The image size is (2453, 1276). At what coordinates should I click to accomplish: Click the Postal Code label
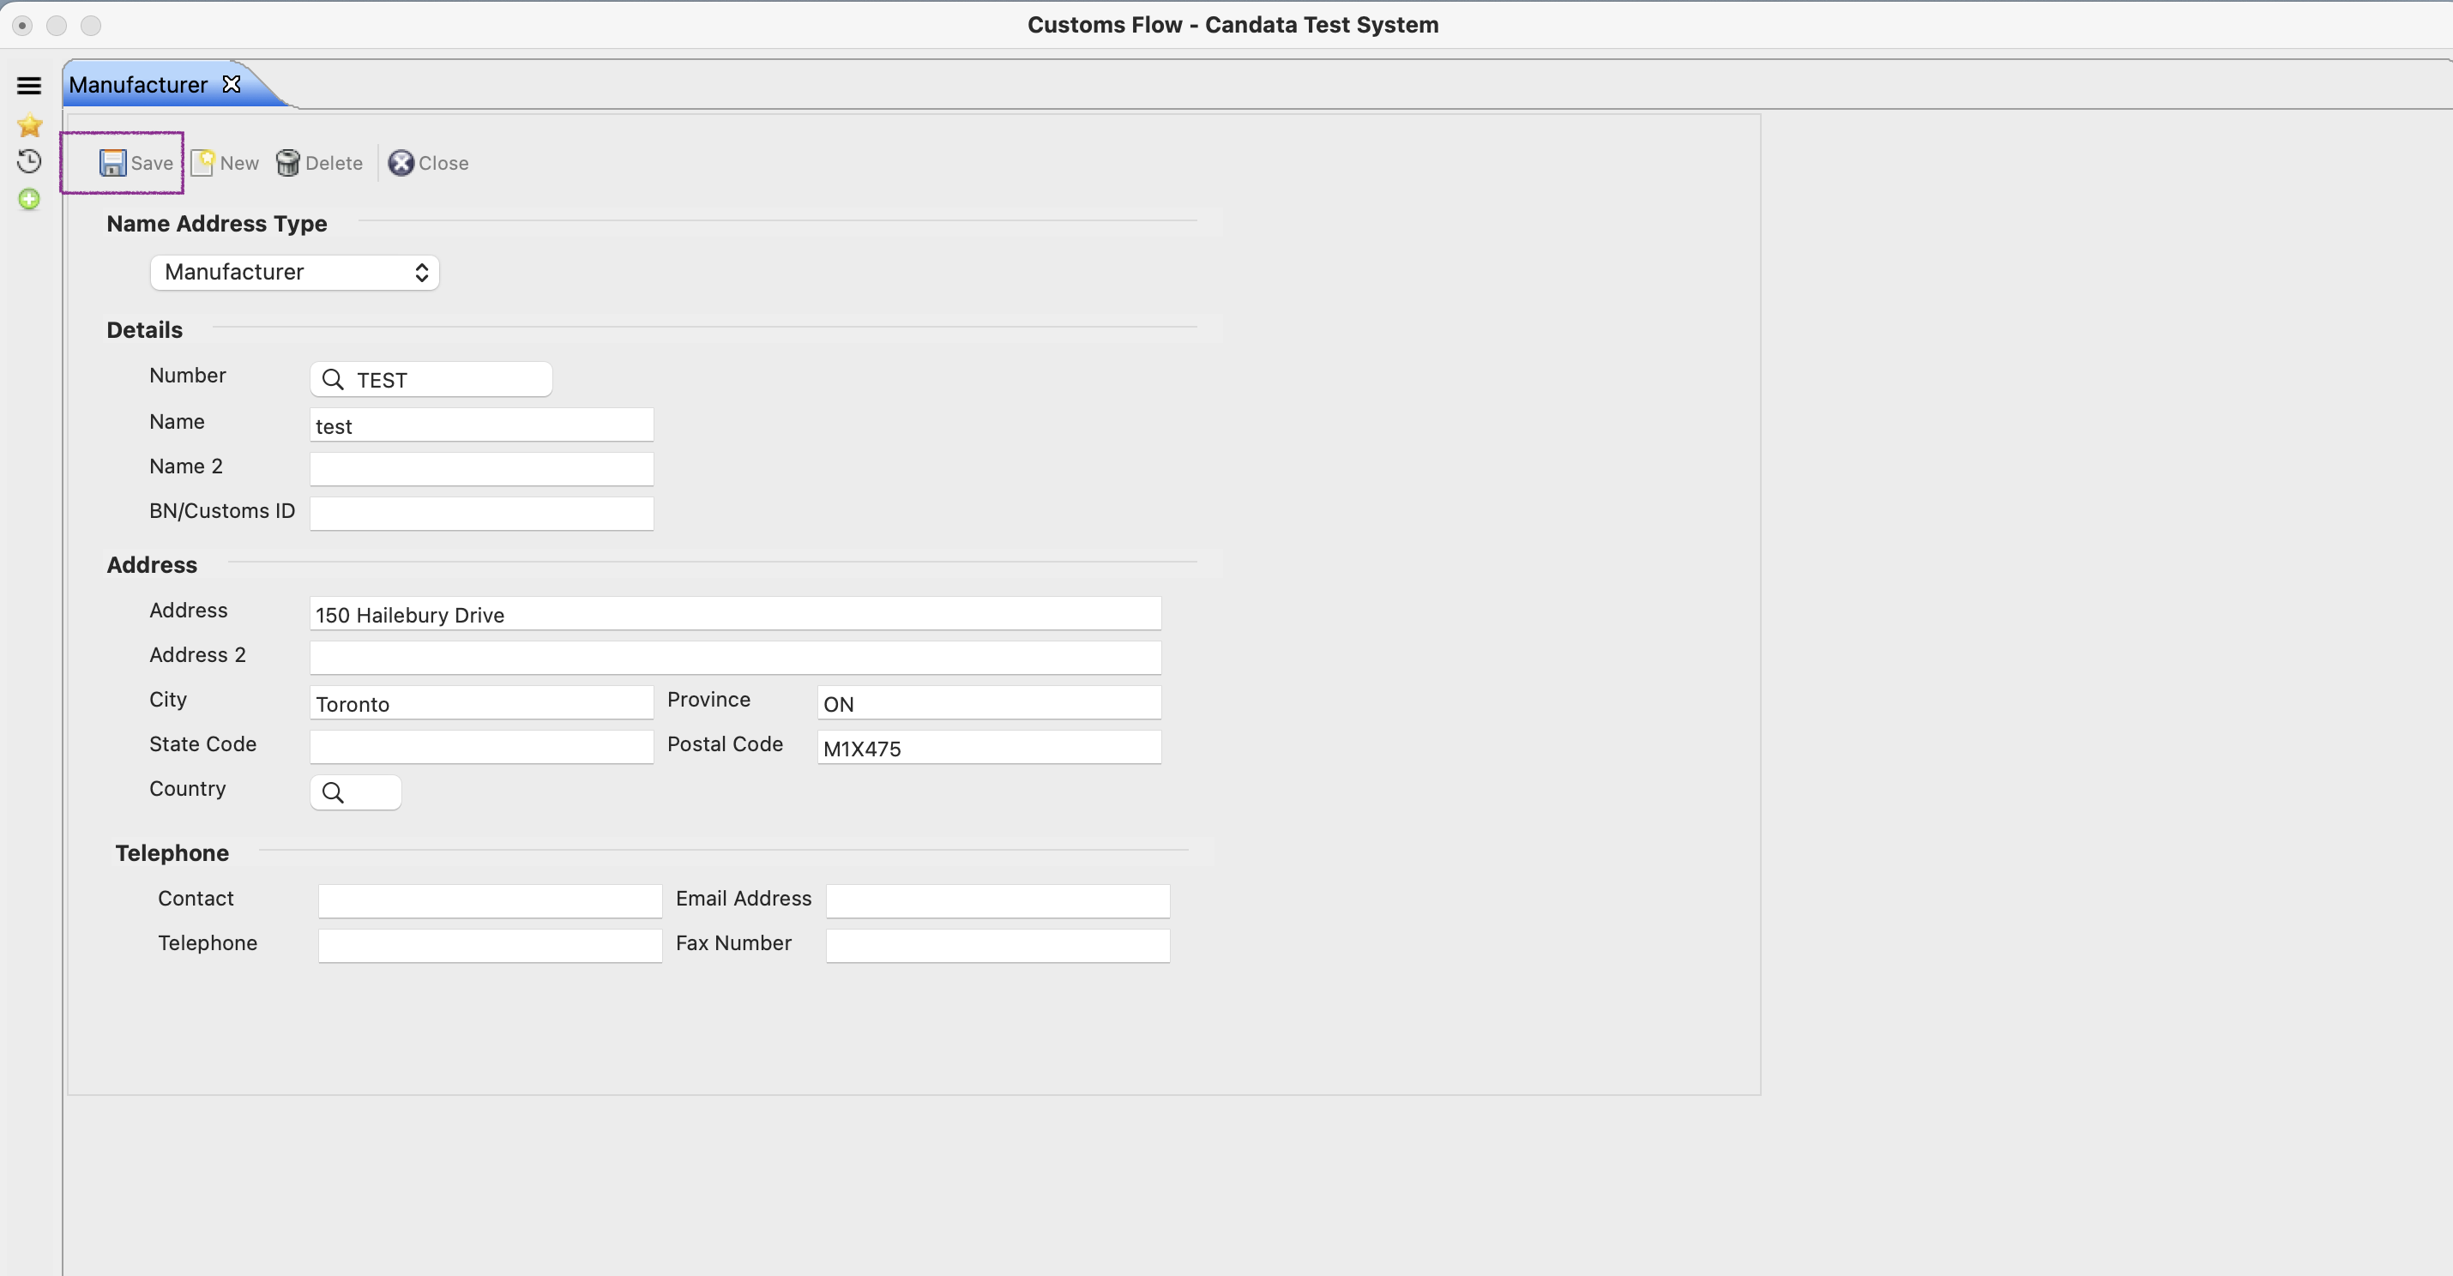[725, 743]
